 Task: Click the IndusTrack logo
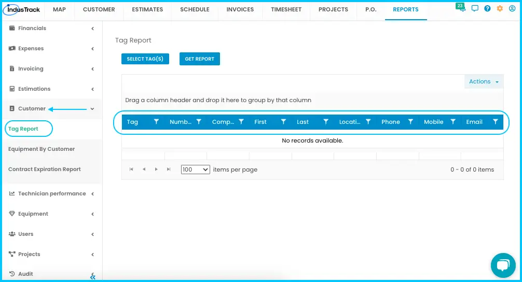coord(22,10)
